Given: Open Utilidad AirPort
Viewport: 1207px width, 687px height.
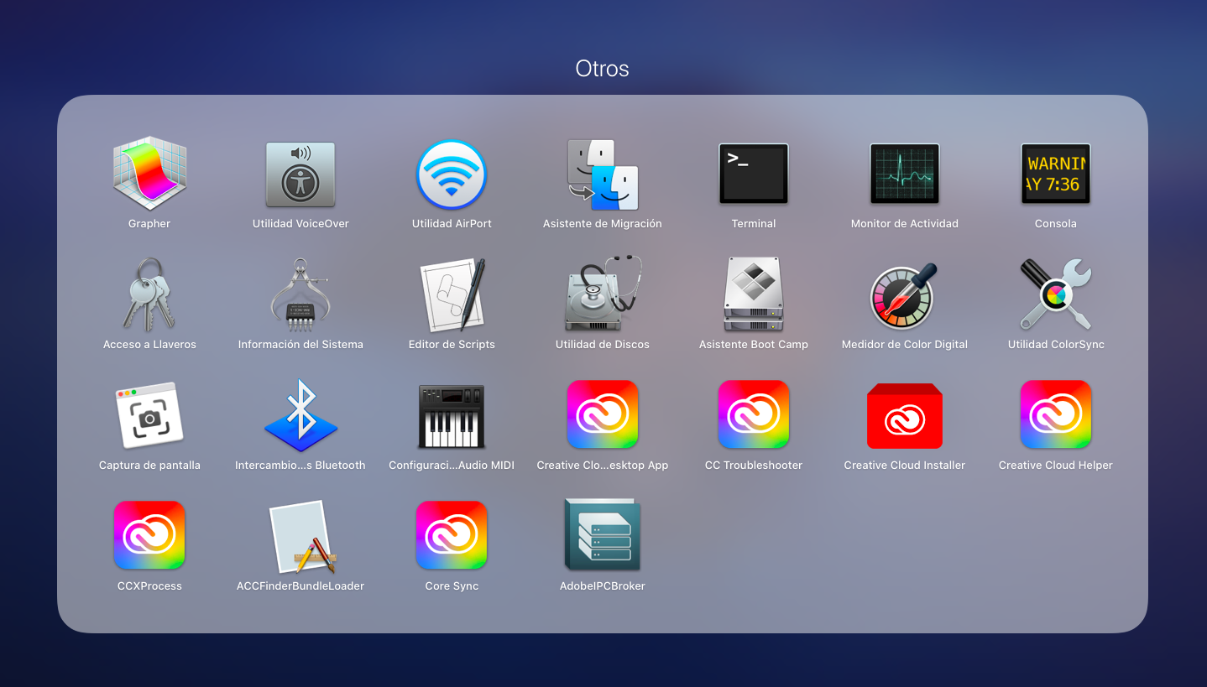Looking at the screenshot, I should pyautogui.click(x=452, y=174).
